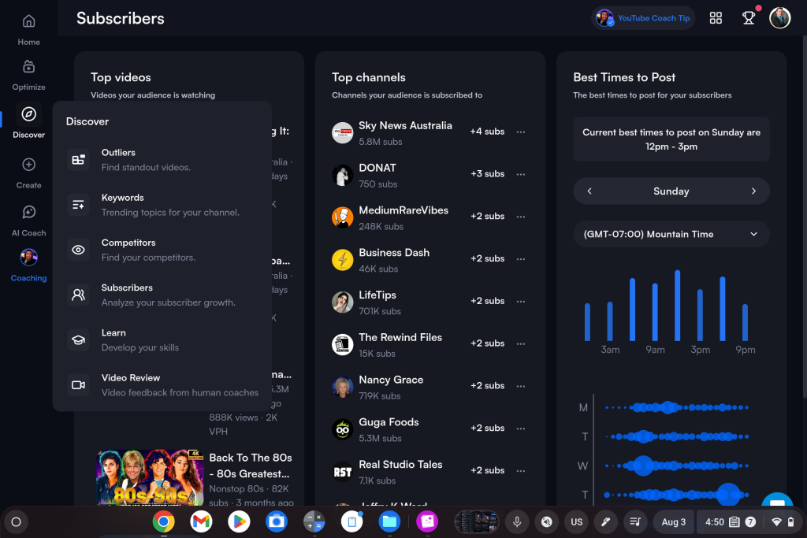
Task: Click the "+4 subs" text
Action: (x=487, y=132)
